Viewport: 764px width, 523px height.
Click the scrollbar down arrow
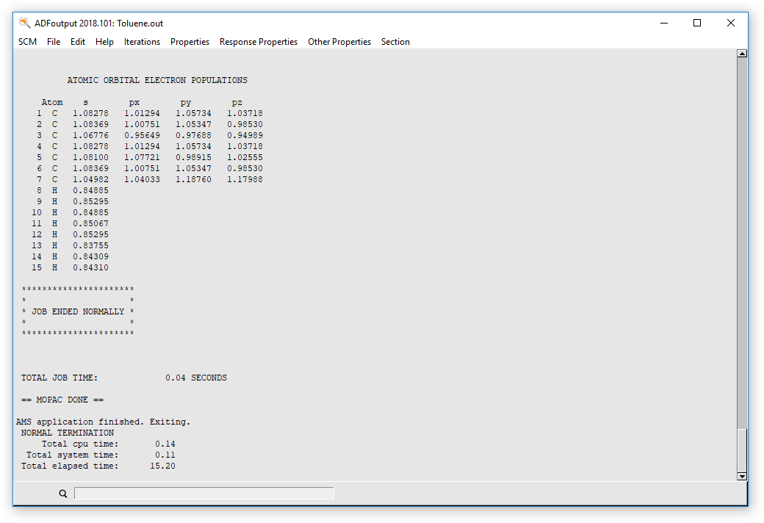(741, 476)
